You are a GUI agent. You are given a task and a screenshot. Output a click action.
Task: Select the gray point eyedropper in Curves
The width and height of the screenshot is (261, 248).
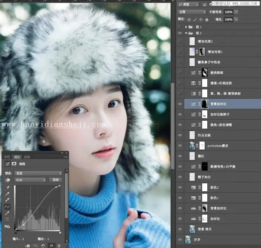click(7, 194)
